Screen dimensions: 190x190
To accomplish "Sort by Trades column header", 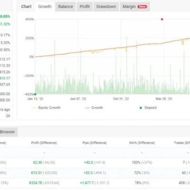I will coord(182,143).
